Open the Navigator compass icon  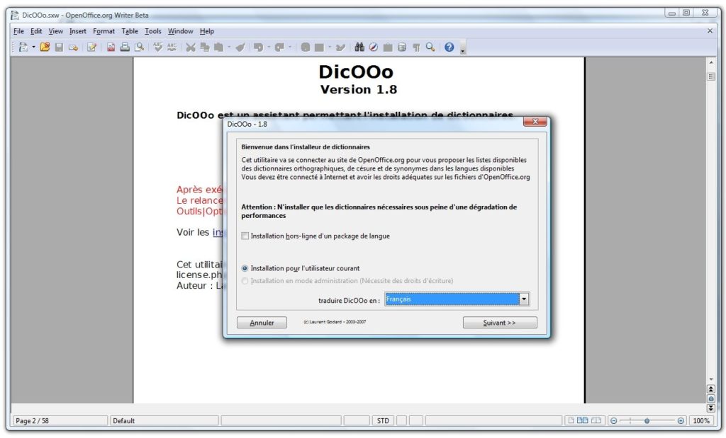374,47
